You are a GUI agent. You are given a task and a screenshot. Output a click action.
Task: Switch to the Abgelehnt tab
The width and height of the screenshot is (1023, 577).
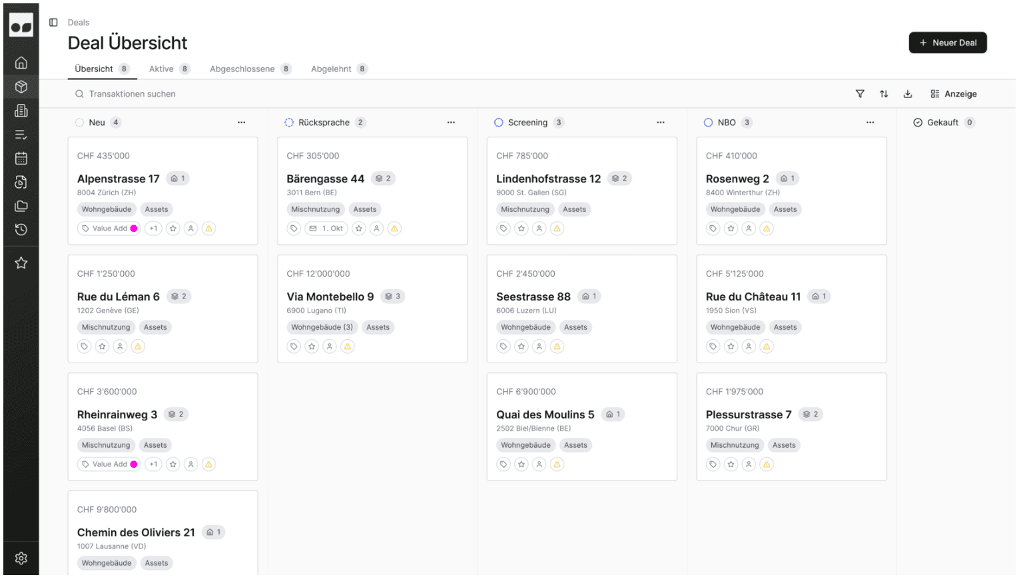(x=339, y=69)
